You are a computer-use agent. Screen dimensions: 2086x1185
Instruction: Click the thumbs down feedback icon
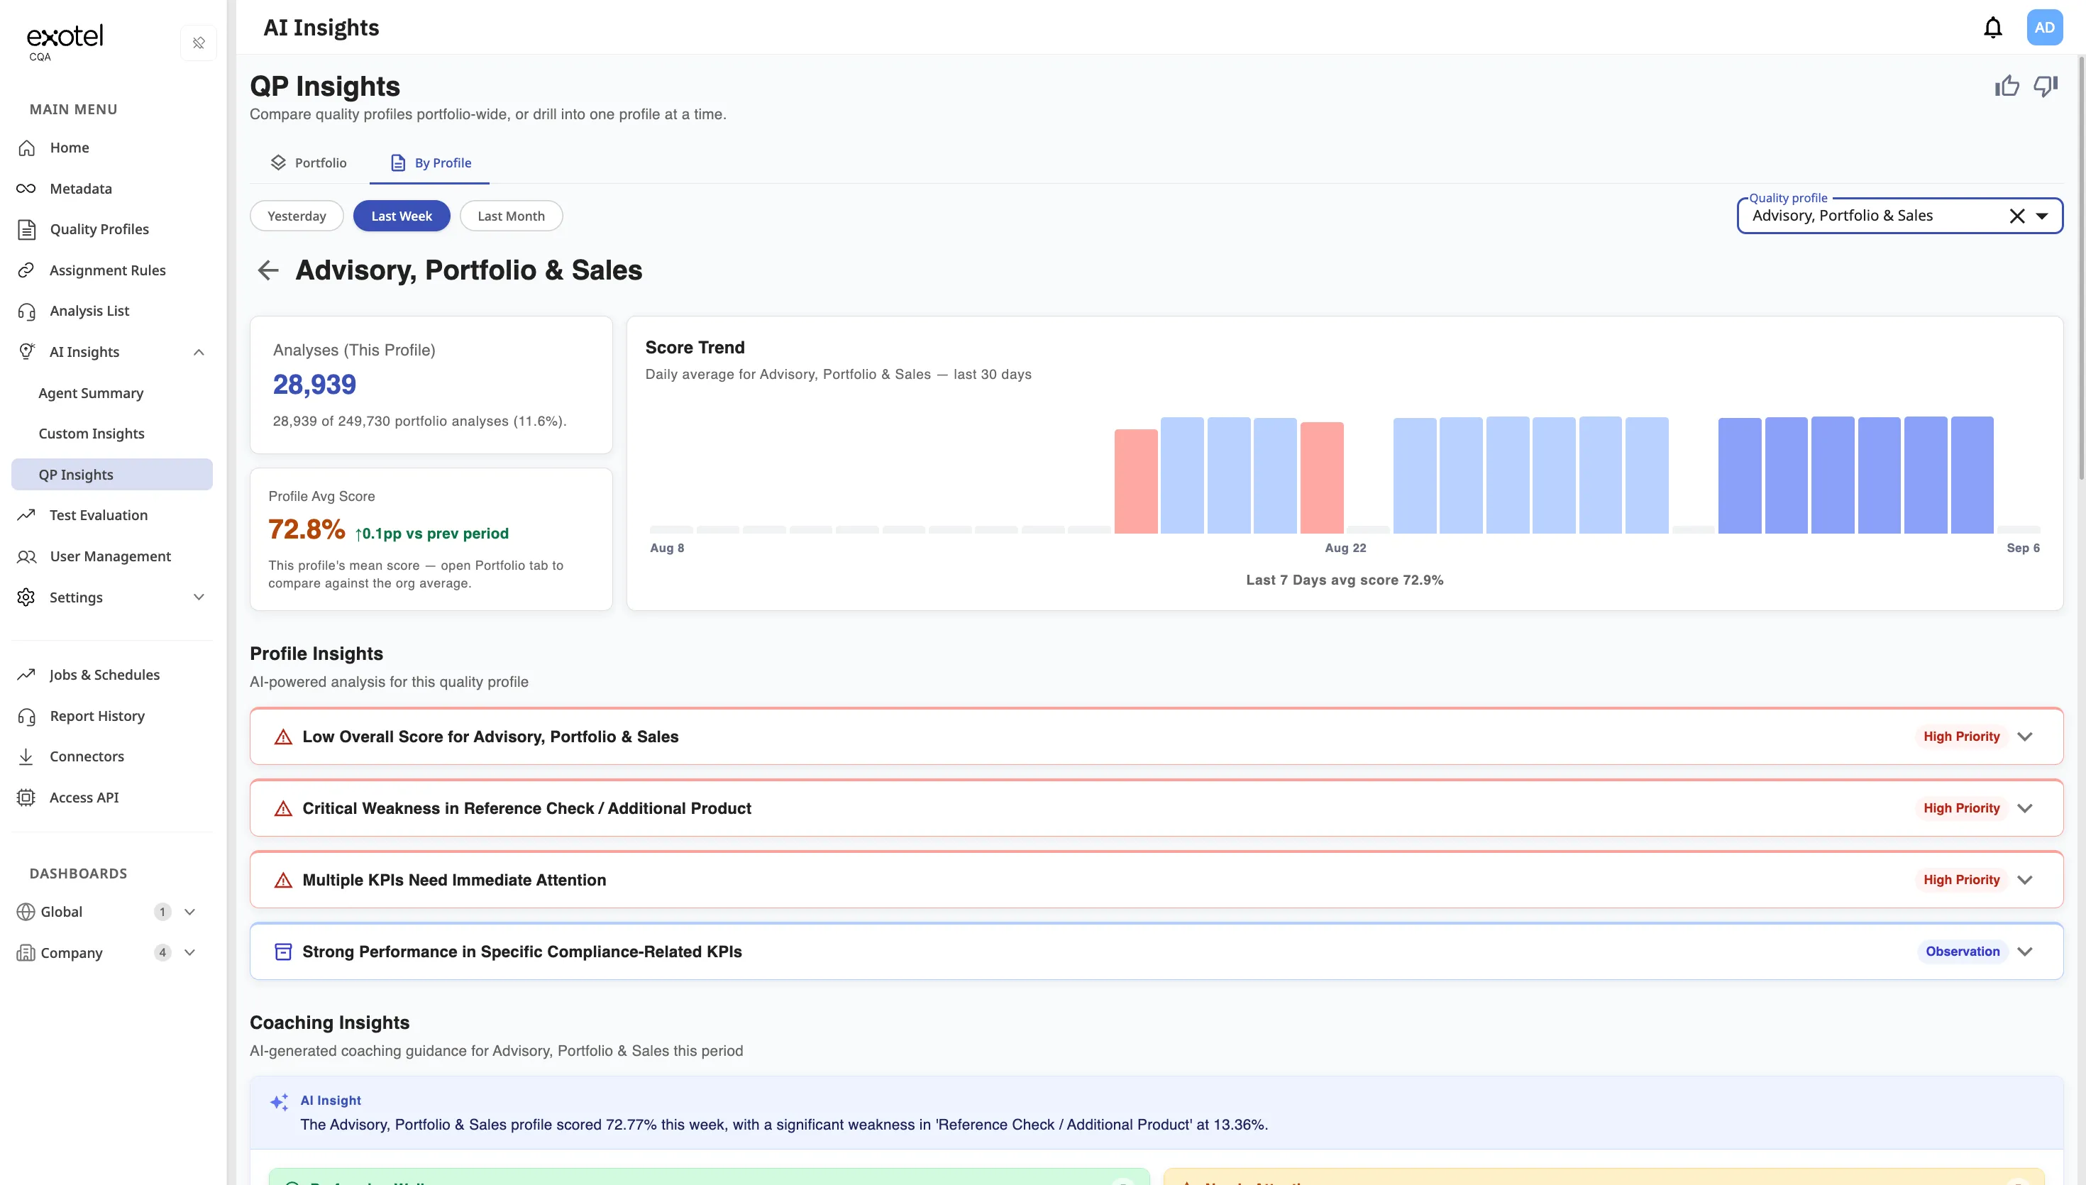point(2046,87)
